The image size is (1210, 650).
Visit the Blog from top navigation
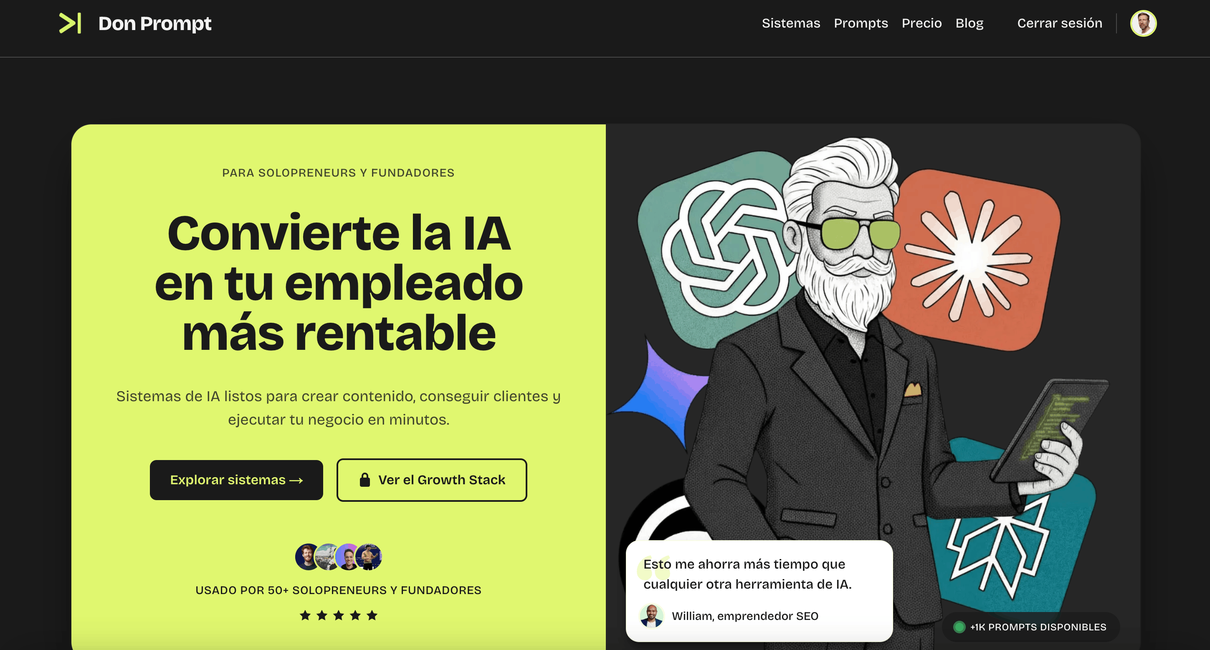point(969,23)
